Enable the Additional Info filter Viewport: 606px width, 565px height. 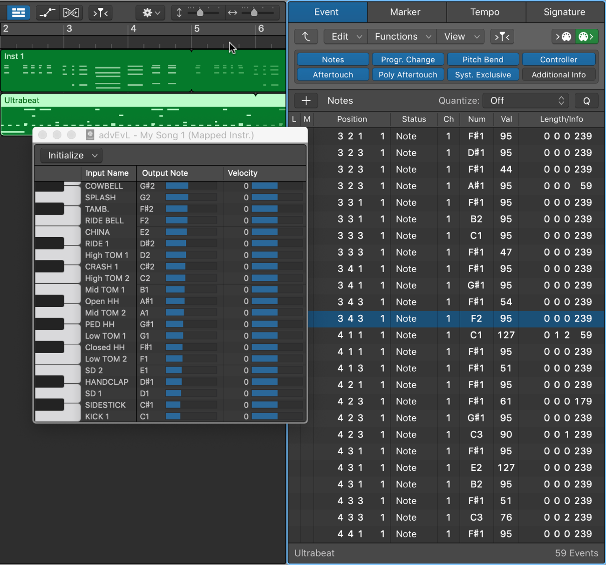[558, 75]
